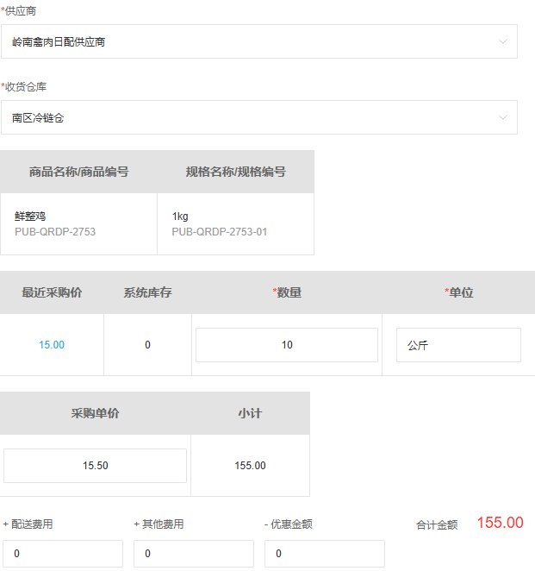Click the 小计 column header
Viewport: 535px width, 571px height.
click(x=250, y=413)
